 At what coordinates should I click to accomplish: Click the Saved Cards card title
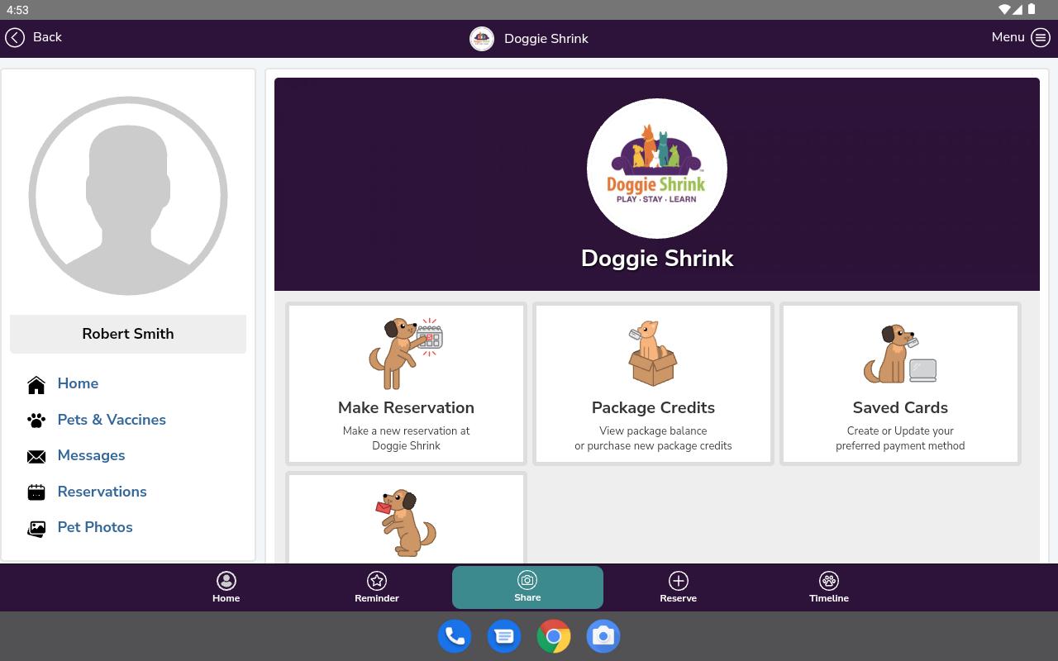900,407
